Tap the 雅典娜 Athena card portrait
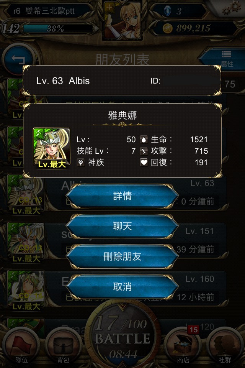The height and width of the screenshot is (368, 245). [x=52, y=148]
